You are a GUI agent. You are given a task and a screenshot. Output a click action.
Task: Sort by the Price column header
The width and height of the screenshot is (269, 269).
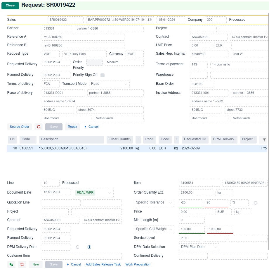[150, 139]
